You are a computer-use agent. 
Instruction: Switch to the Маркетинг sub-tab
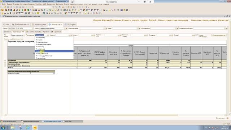(x=46, y=32)
